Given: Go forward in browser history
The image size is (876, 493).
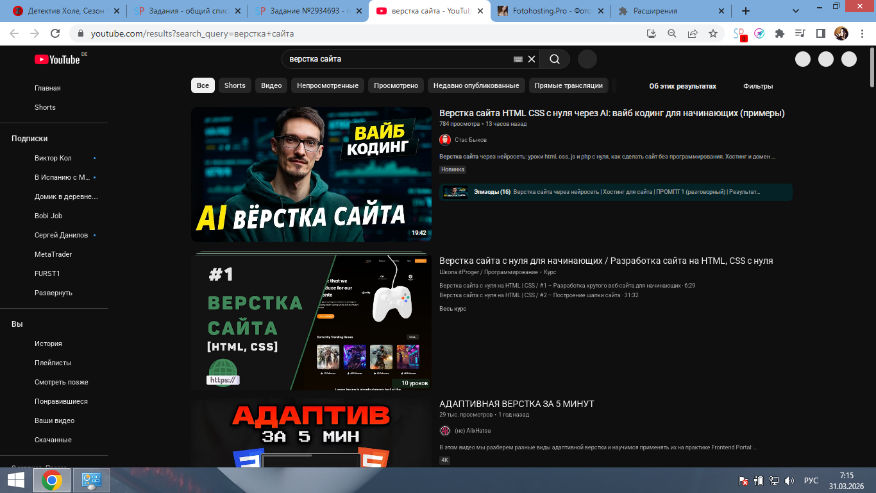Looking at the screenshot, I should 35,33.
